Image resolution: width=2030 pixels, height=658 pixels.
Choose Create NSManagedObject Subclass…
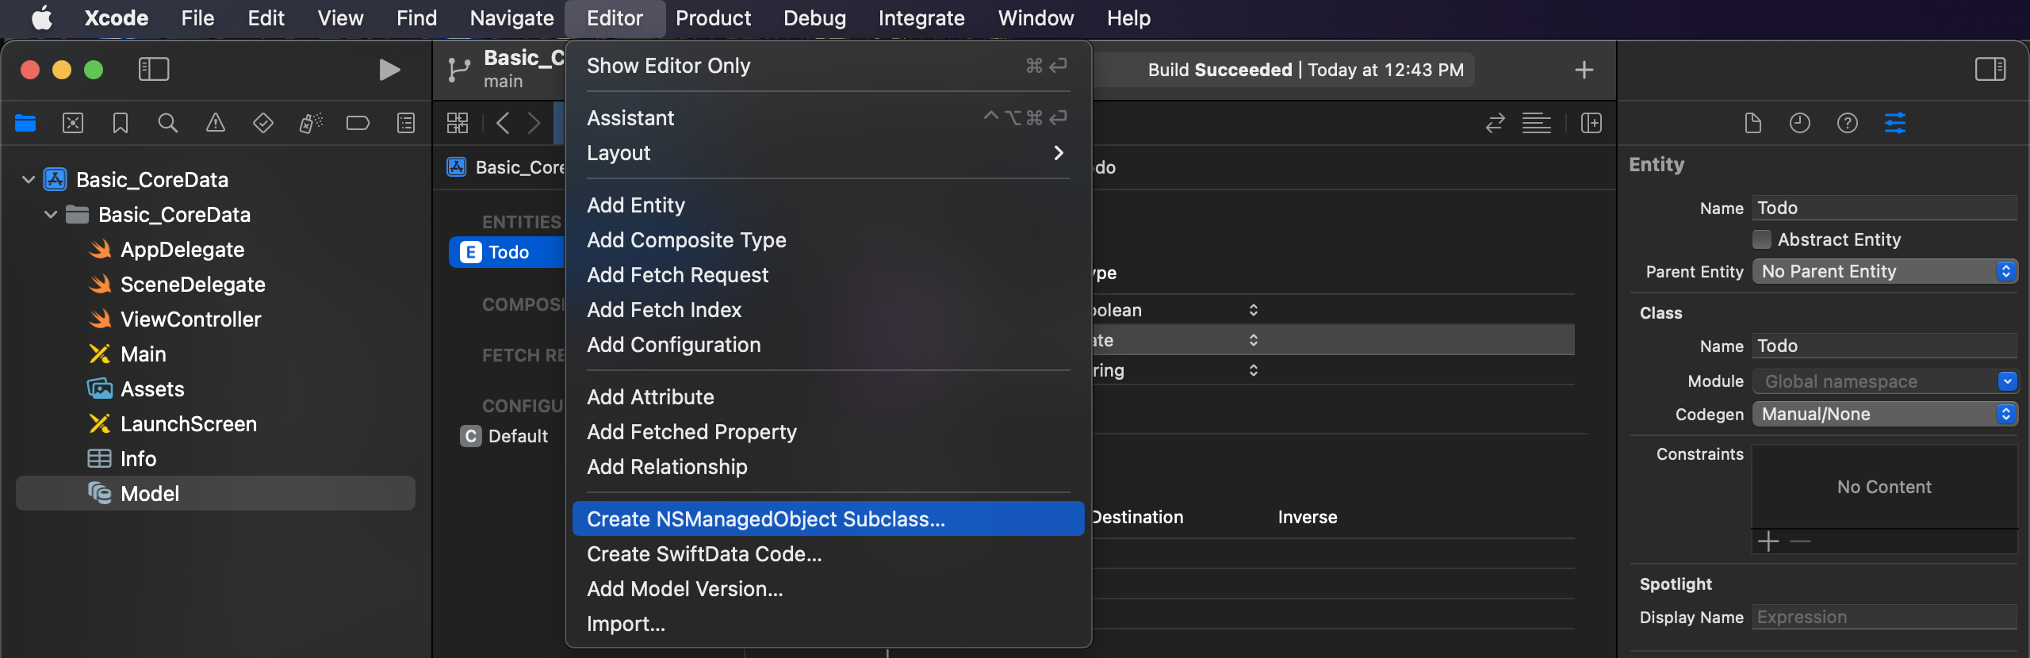point(828,519)
